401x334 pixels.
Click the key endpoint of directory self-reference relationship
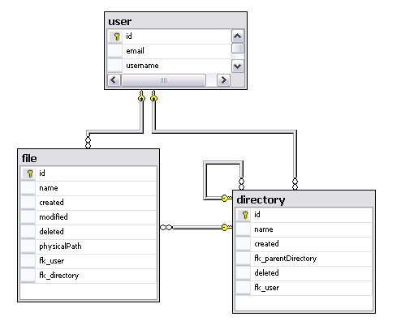[226, 199]
